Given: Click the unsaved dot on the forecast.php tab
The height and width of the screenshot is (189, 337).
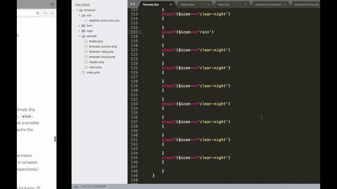Looking at the screenshot, I should click(171, 5).
